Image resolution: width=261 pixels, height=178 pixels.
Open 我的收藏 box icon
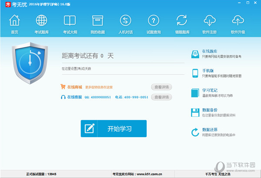click(97, 21)
